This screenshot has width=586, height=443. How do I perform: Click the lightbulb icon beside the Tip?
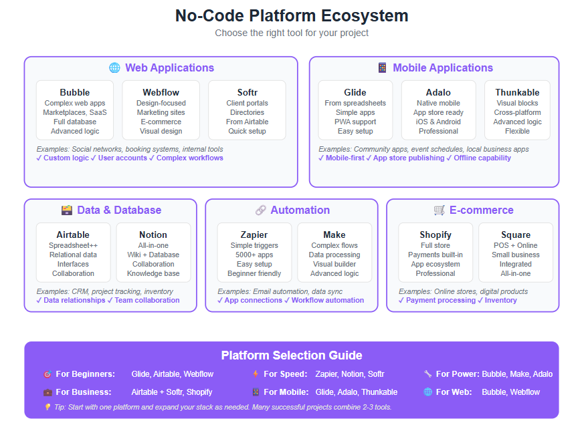tap(47, 407)
